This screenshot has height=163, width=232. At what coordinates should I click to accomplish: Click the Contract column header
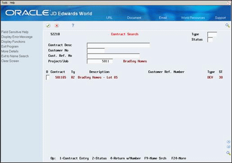tap(58, 72)
